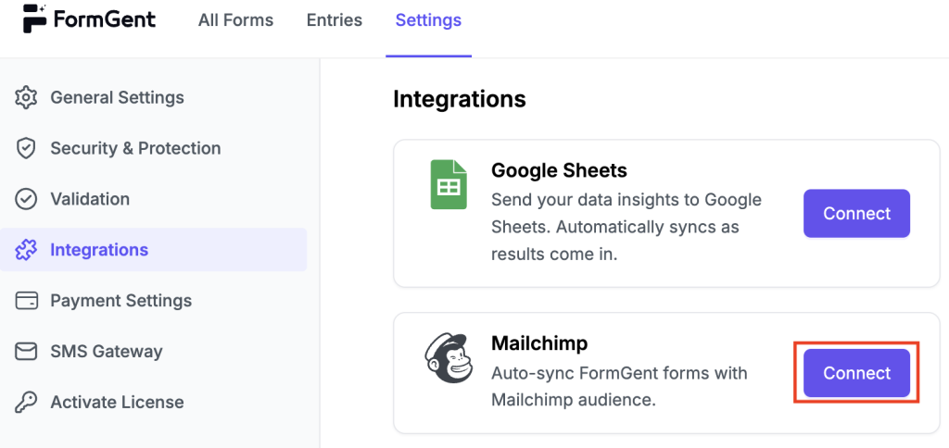
Task: Click the Mailchimp monkey logo
Action: (x=448, y=358)
